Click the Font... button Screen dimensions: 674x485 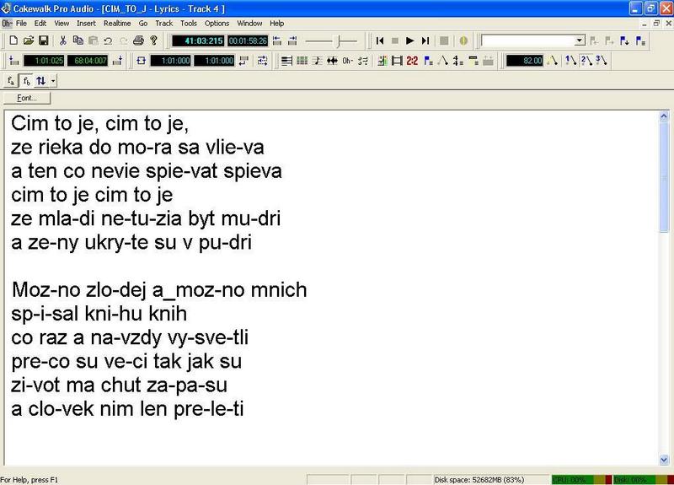27,98
